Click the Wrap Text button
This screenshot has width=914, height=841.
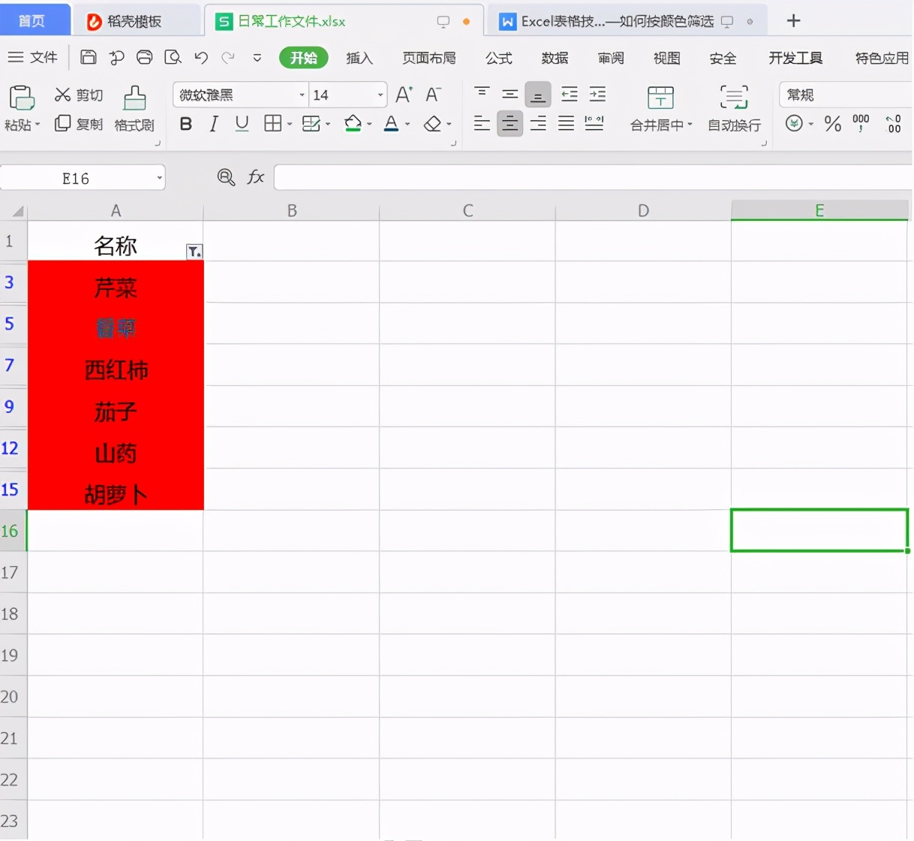[x=734, y=108]
